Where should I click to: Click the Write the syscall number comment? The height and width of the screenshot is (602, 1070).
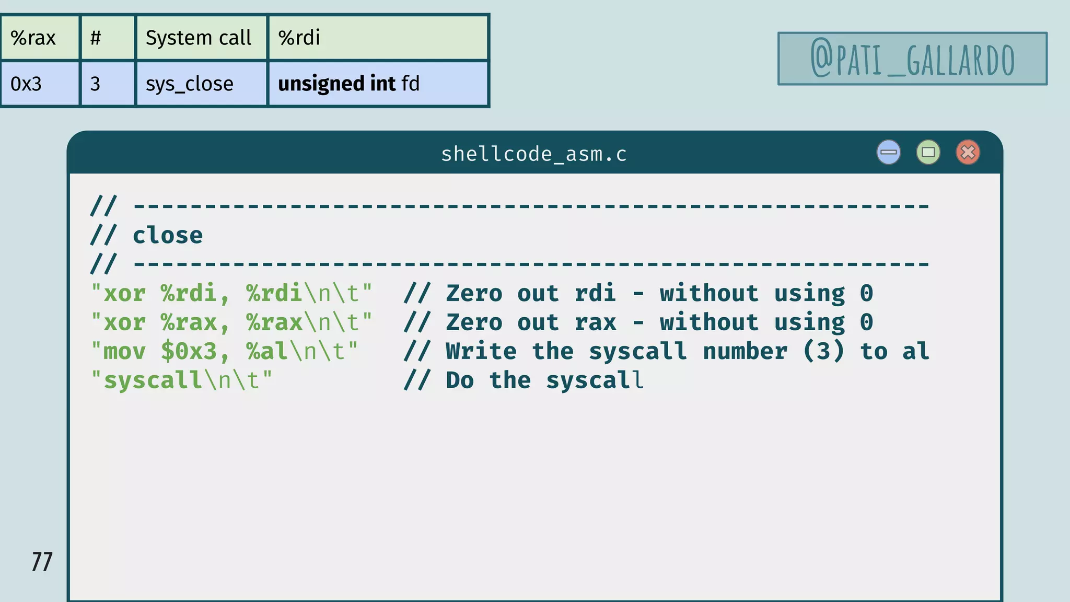click(x=666, y=351)
